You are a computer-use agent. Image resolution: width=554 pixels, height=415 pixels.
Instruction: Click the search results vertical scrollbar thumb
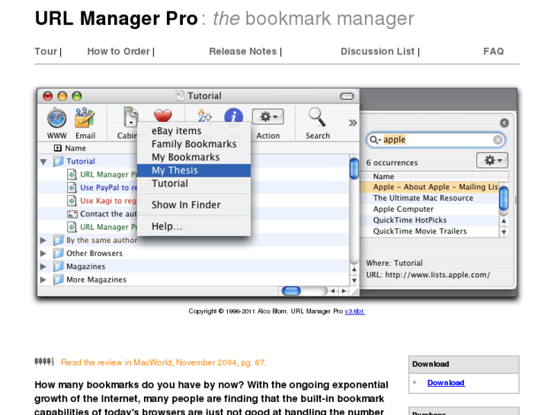pos(504,199)
